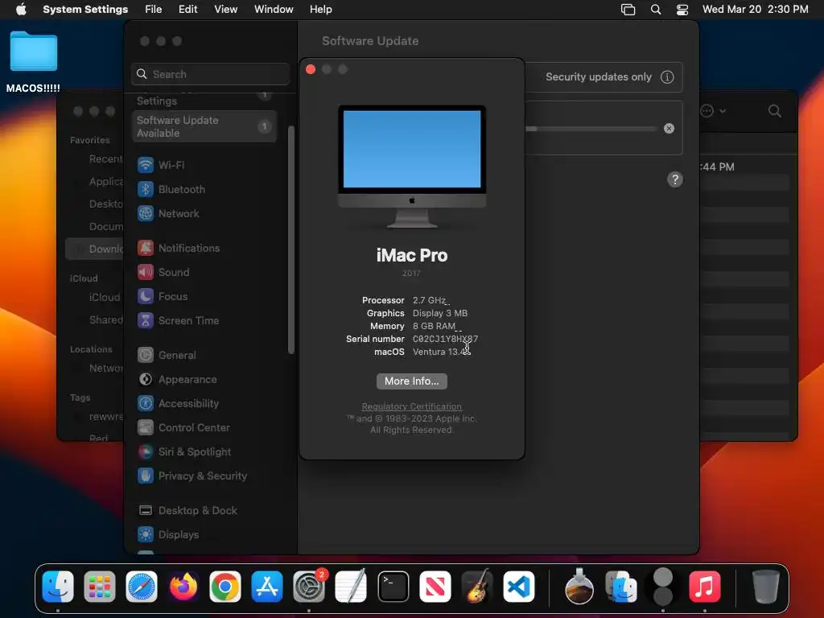Viewport: 824px width, 618px height.
Task: Open the Trash from the Dock
Action: coord(765,587)
